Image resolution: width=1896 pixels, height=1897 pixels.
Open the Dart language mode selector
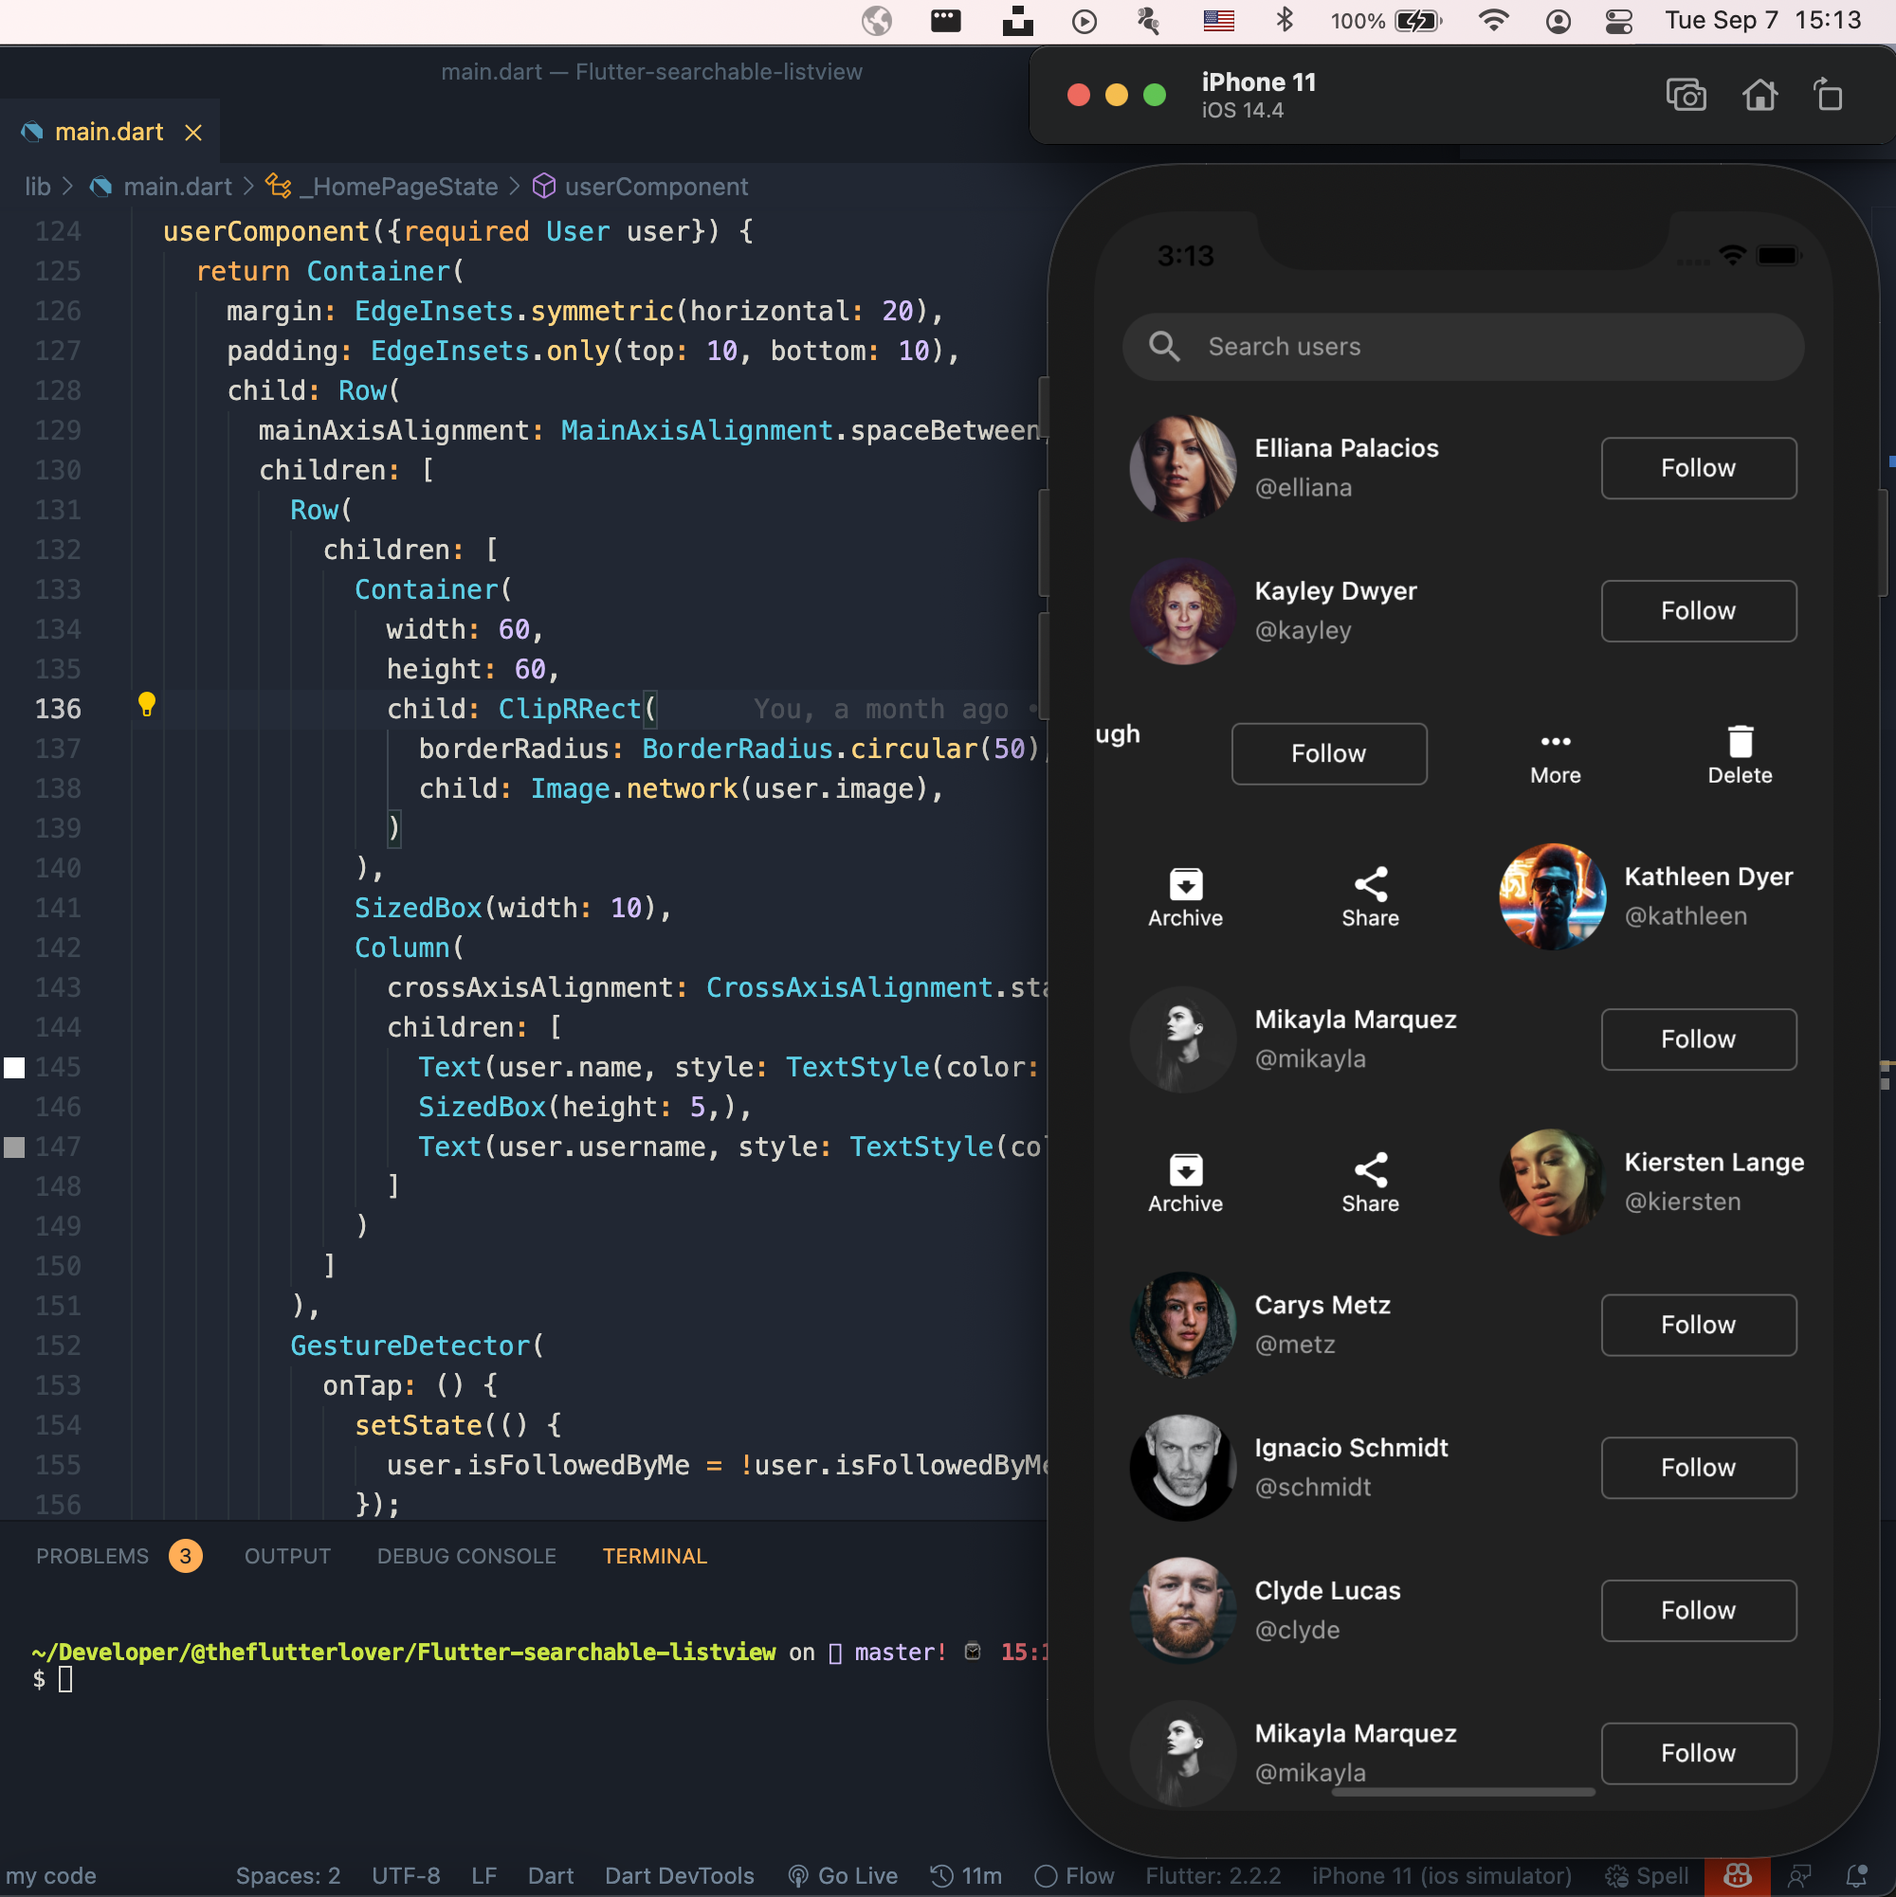click(x=550, y=1875)
